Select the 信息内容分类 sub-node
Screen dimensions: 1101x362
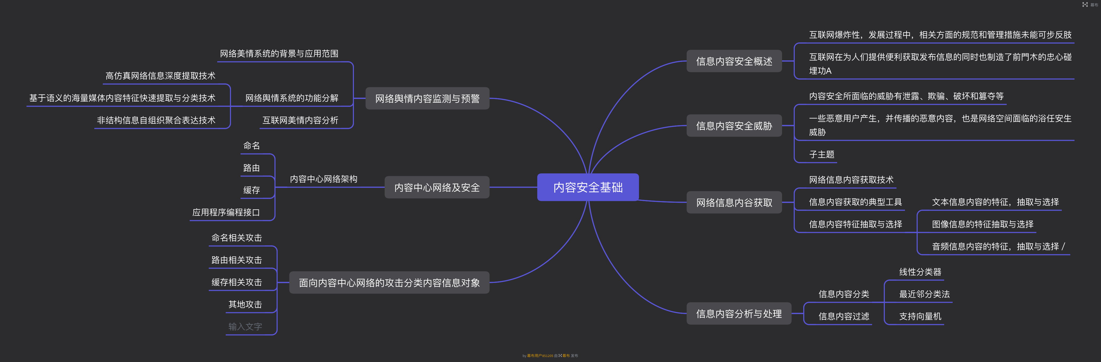(843, 294)
